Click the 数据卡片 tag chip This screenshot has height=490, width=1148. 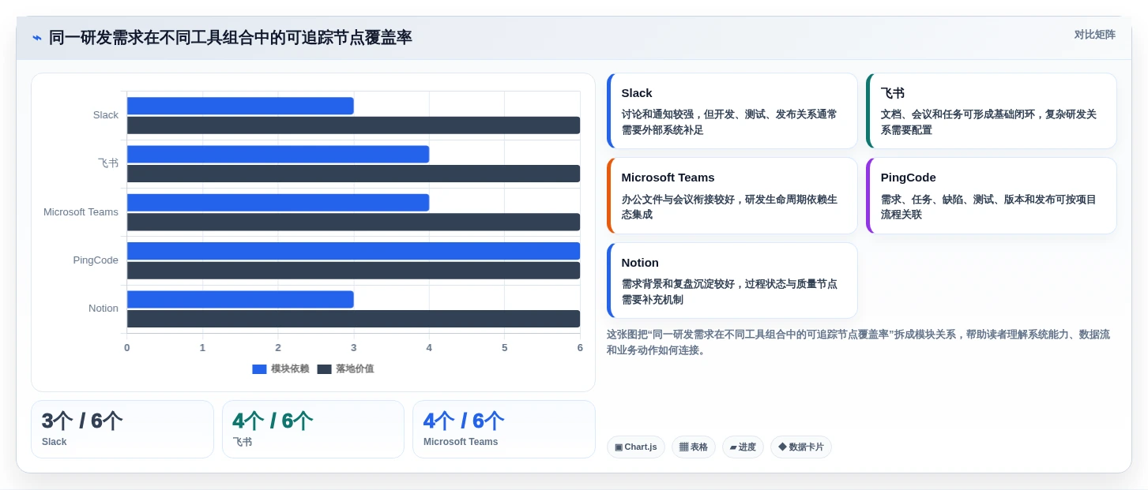(801, 447)
